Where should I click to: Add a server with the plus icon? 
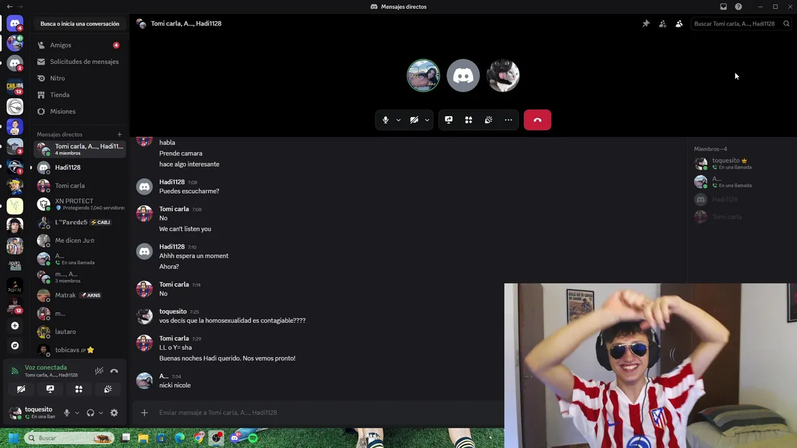point(15,325)
